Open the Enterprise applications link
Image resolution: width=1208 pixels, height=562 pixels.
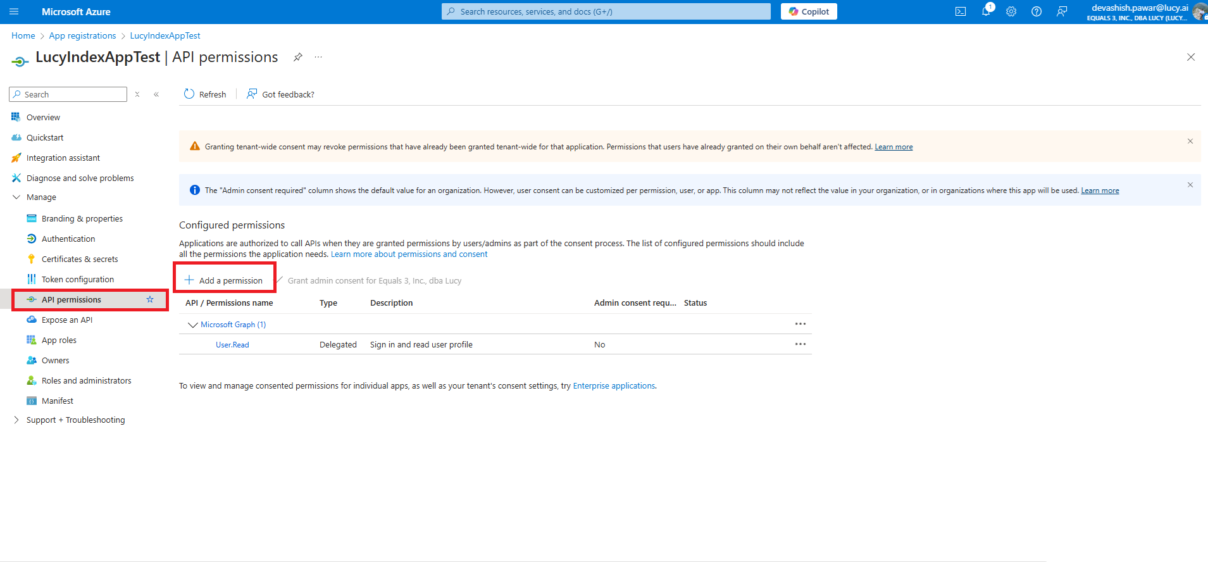pos(614,385)
